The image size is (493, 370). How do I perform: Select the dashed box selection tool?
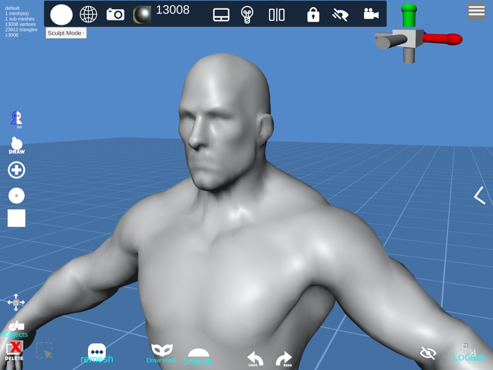(x=44, y=350)
